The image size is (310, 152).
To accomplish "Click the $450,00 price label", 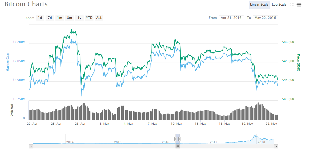I will (288, 61).
